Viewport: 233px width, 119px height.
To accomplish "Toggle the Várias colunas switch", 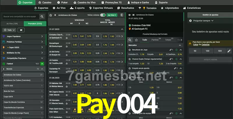I will 103,15.
